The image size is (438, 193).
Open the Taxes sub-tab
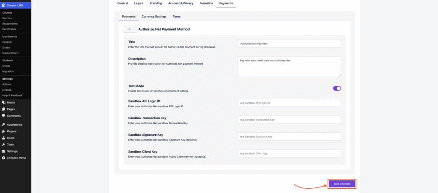point(177,17)
